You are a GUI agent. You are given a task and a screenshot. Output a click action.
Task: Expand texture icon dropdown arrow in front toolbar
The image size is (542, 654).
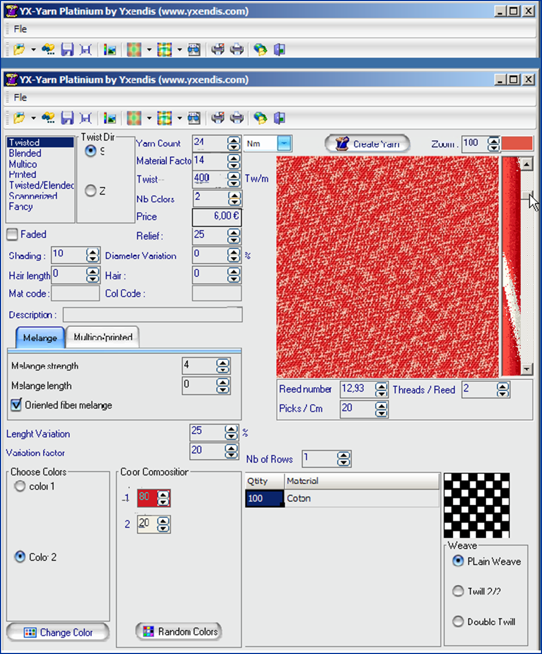149,118
